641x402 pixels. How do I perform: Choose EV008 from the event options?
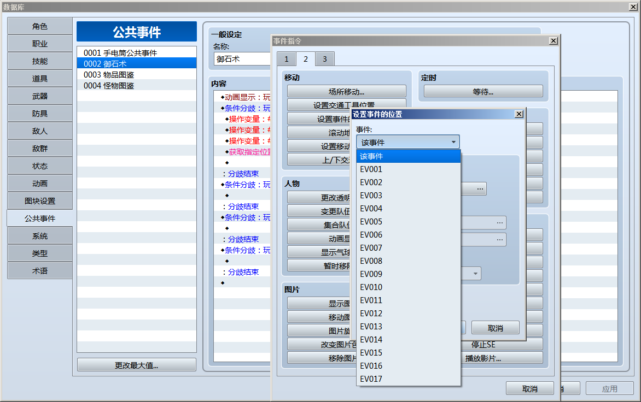[x=409, y=261]
